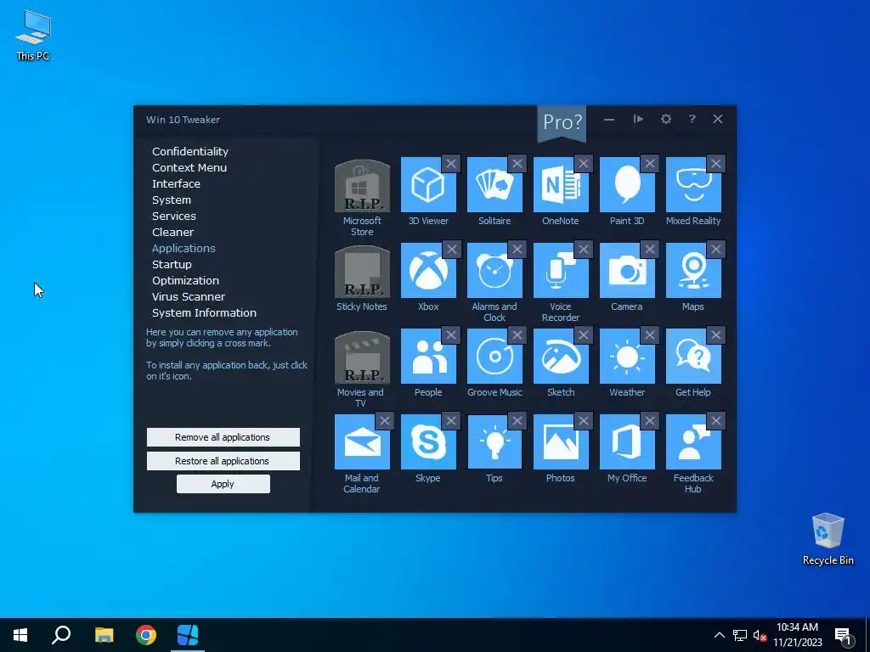Select the Applications section
Viewport: 870px width, 652px height.
pos(184,248)
